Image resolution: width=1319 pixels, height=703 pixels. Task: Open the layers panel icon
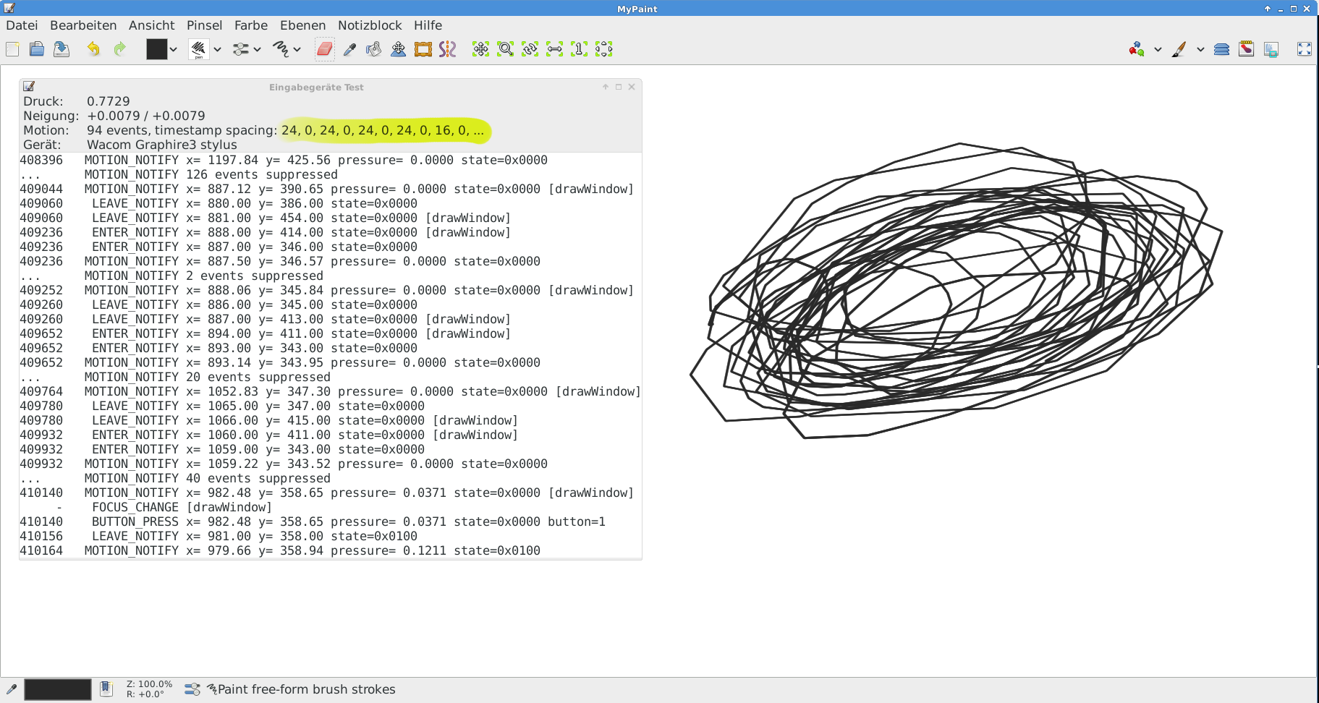(1221, 49)
